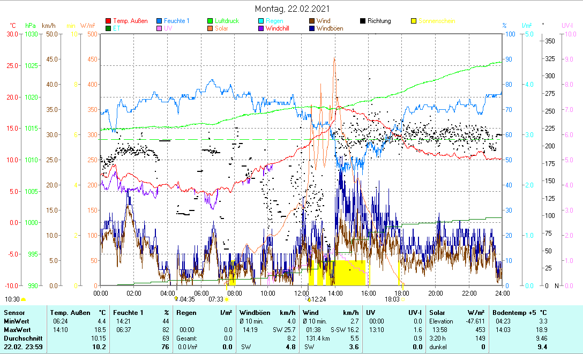This screenshot has height=354, width=583.
Task: Click the cyan Regen legend square
Action: [x=261, y=21]
